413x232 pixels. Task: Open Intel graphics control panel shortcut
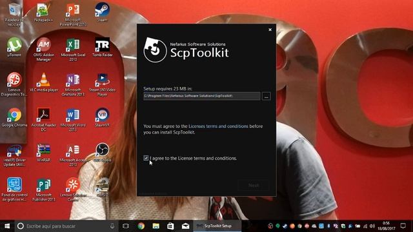tap(14, 189)
